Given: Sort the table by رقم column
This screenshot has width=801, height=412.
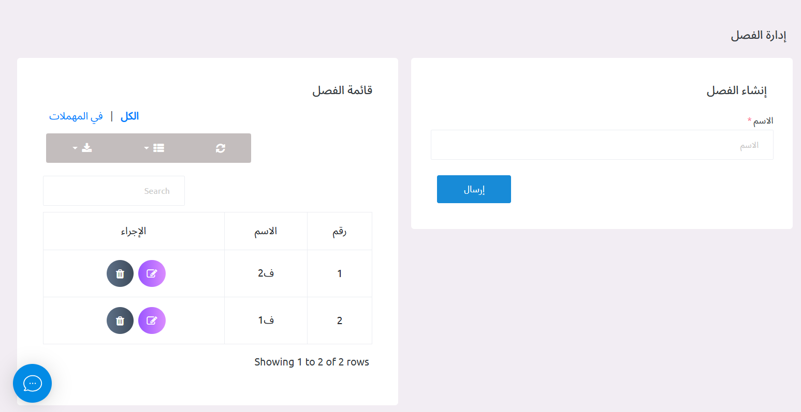Looking at the screenshot, I should pyautogui.click(x=339, y=231).
